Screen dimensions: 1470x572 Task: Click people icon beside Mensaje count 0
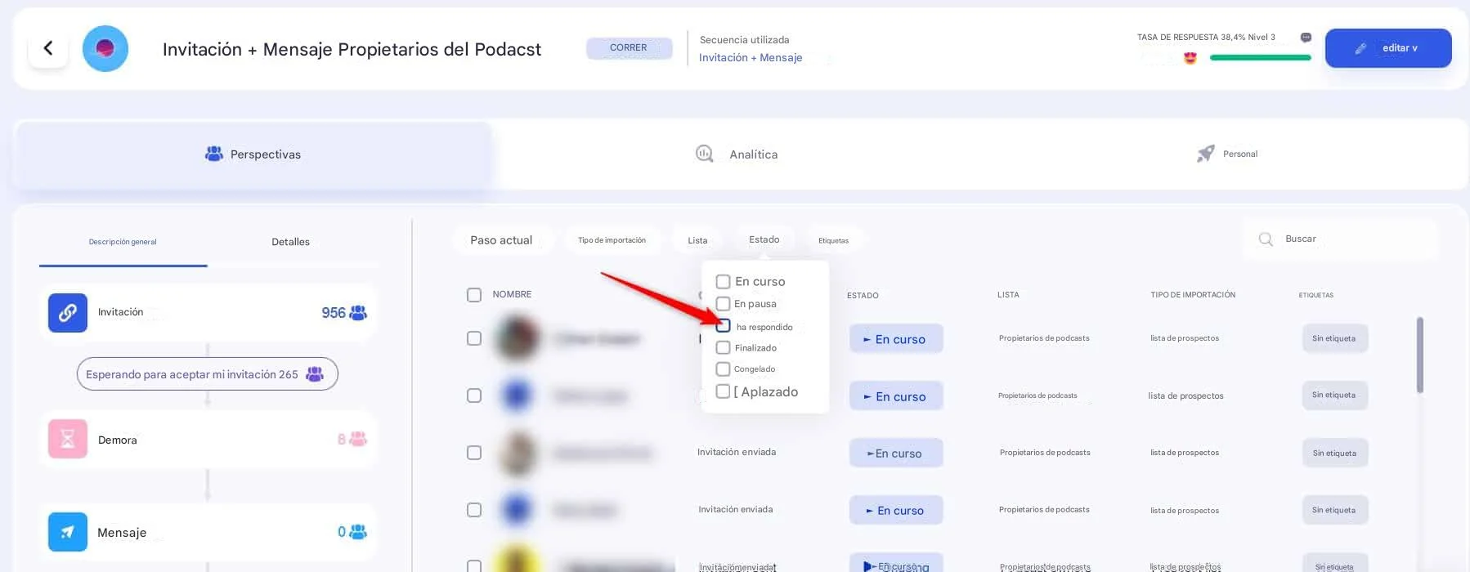click(x=358, y=532)
